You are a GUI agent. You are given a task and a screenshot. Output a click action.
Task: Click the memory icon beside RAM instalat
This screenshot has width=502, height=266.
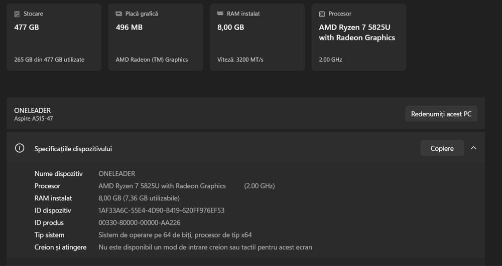pyautogui.click(x=220, y=14)
